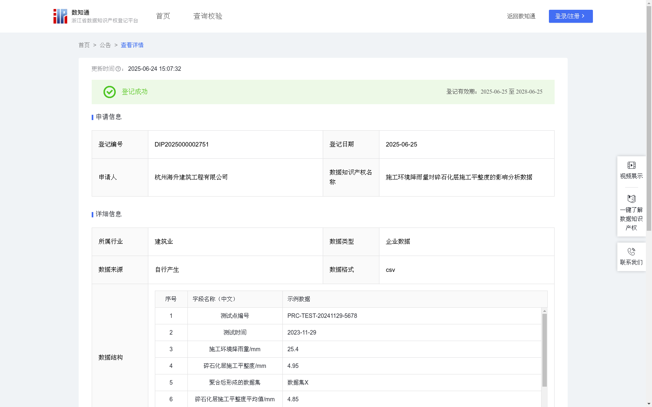Click registration number DIP2025000002751
This screenshot has width=652, height=407.
click(x=182, y=144)
